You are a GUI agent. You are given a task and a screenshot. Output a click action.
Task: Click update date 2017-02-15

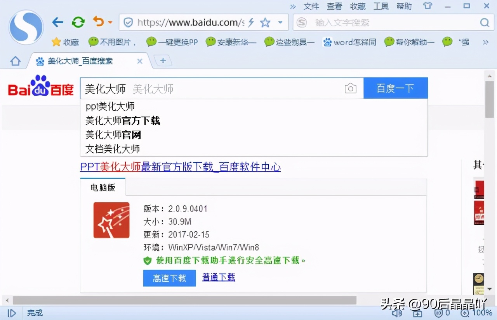(189, 234)
